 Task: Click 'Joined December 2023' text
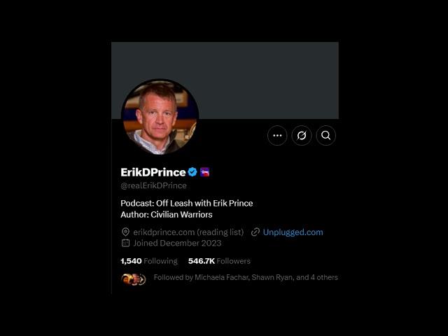click(177, 243)
